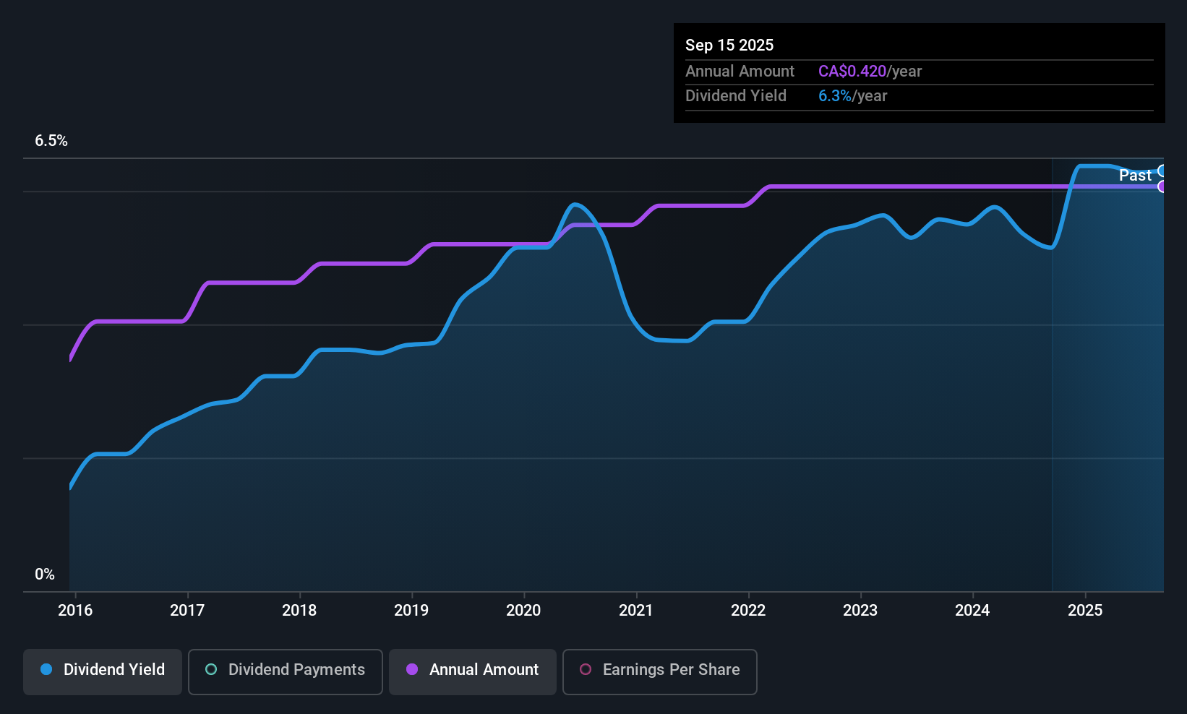Image resolution: width=1187 pixels, height=714 pixels.
Task: Click the 6.3%/year yield value
Action: coord(852,95)
